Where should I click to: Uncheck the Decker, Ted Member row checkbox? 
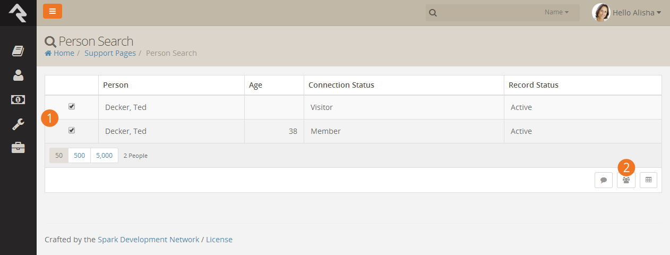click(x=72, y=130)
